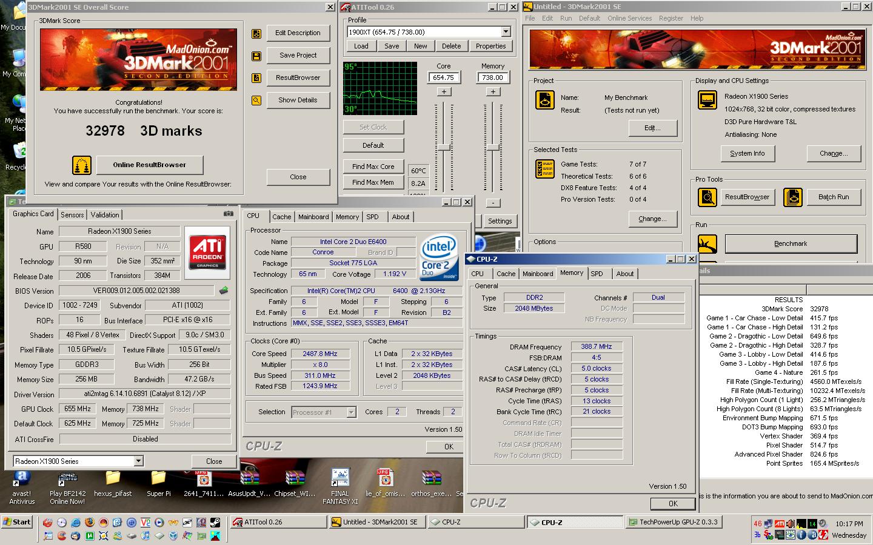
Task: Click the Run benchmark icon
Action: point(707,244)
